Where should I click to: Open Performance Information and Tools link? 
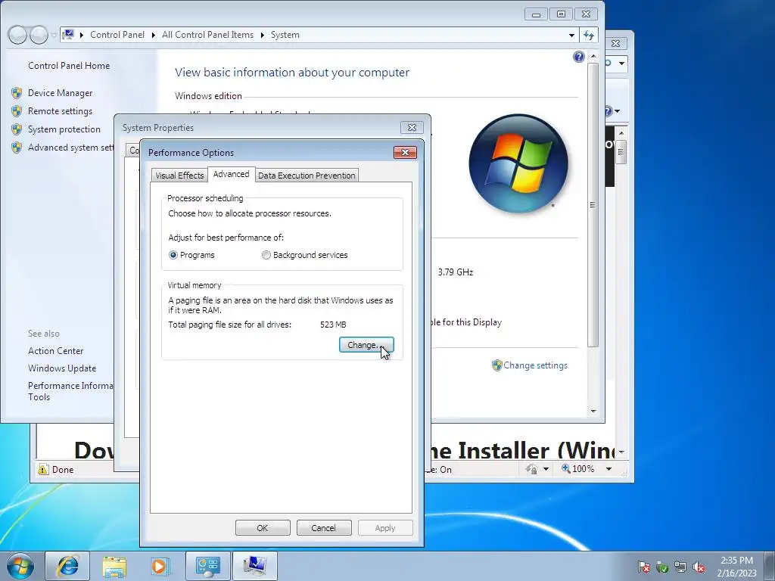pyautogui.click(x=70, y=391)
